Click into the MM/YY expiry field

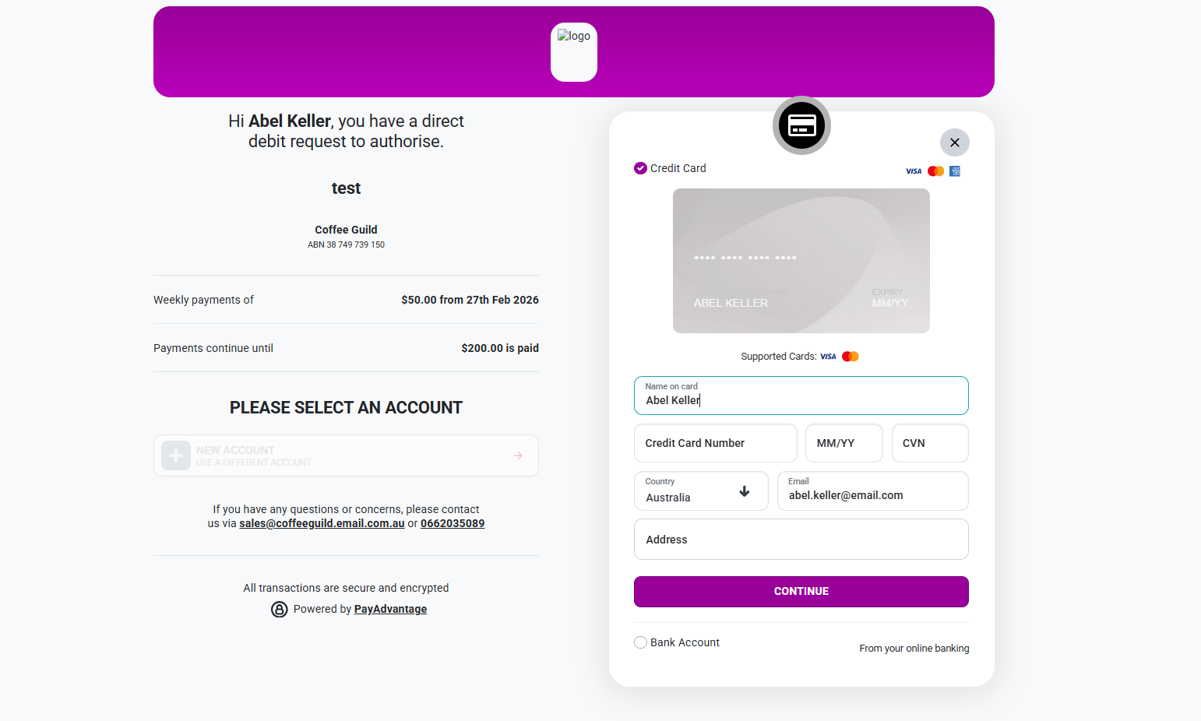[844, 443]
